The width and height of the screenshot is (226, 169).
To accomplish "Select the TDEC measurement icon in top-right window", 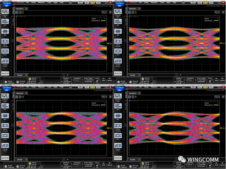I will (x=118, y=23).
